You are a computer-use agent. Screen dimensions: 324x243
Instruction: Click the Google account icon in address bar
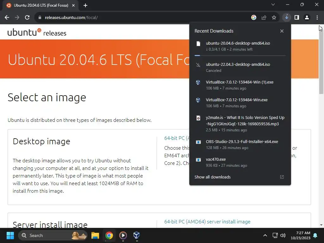click(x=254, y=18)
